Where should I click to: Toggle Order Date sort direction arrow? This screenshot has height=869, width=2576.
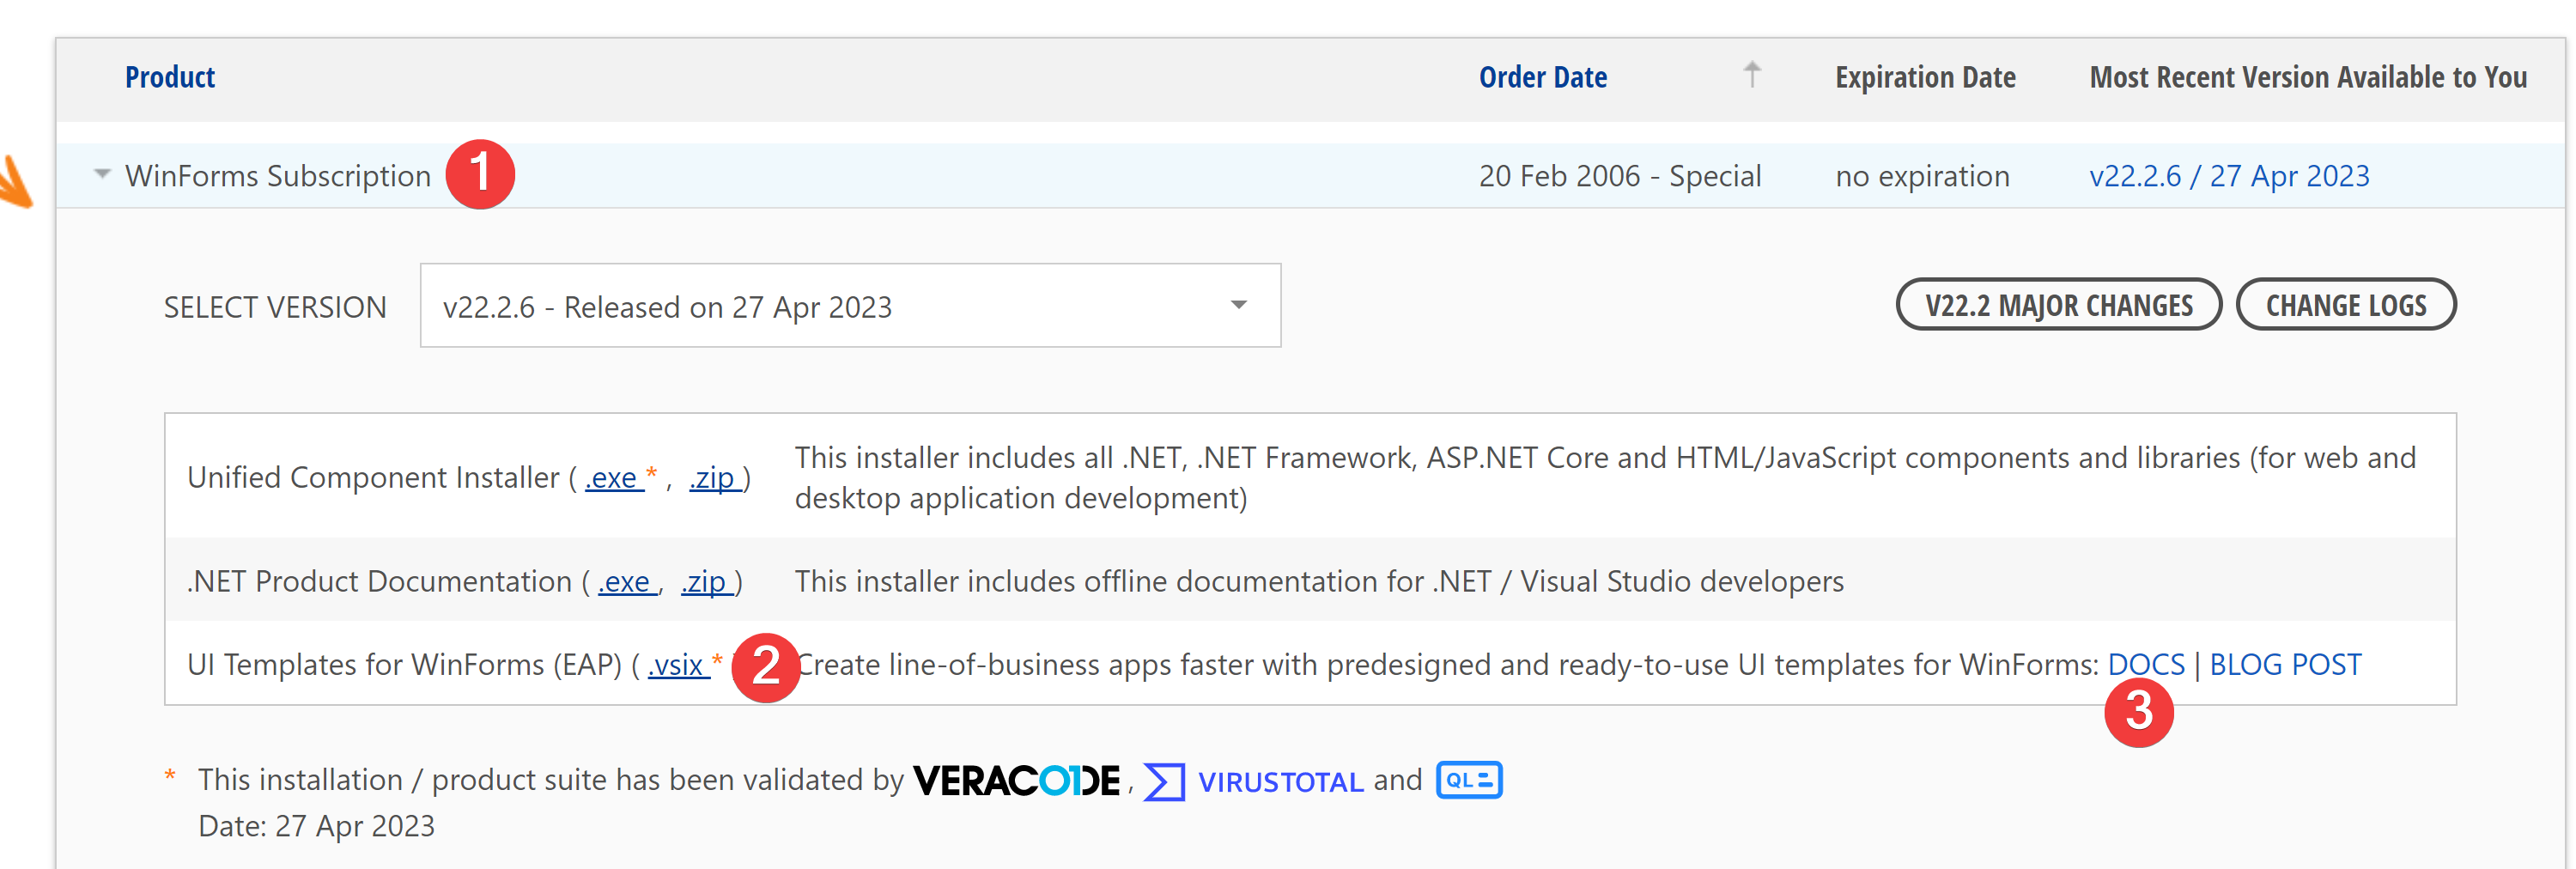pos(1753,75)
